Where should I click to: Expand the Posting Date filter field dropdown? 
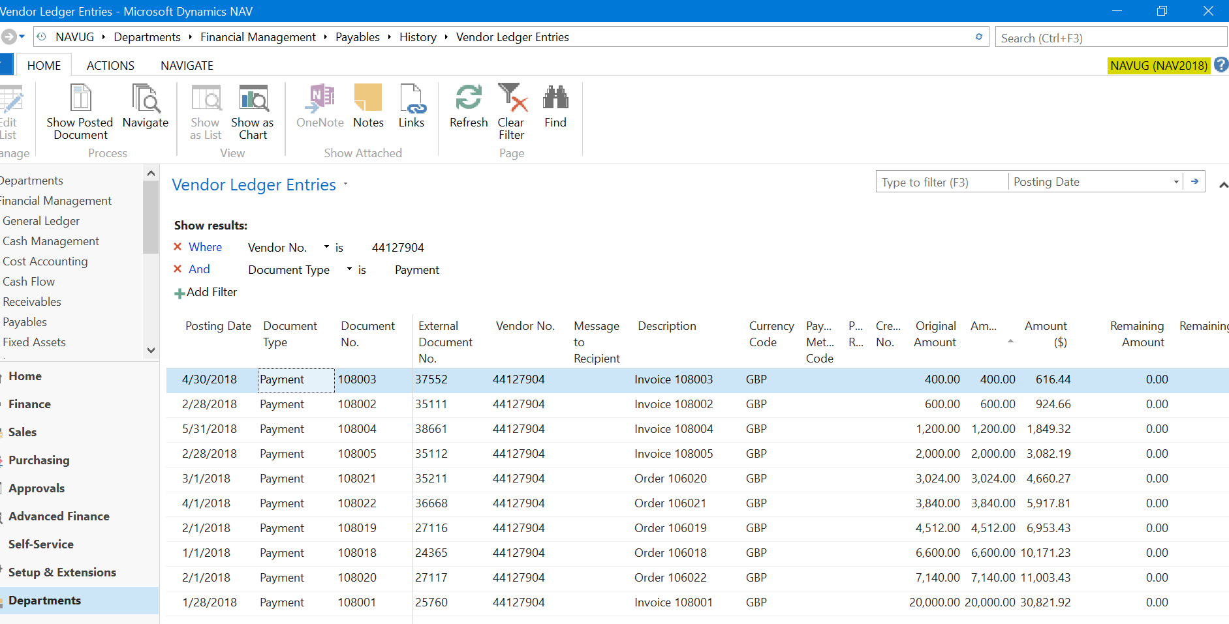[1176, 182]
